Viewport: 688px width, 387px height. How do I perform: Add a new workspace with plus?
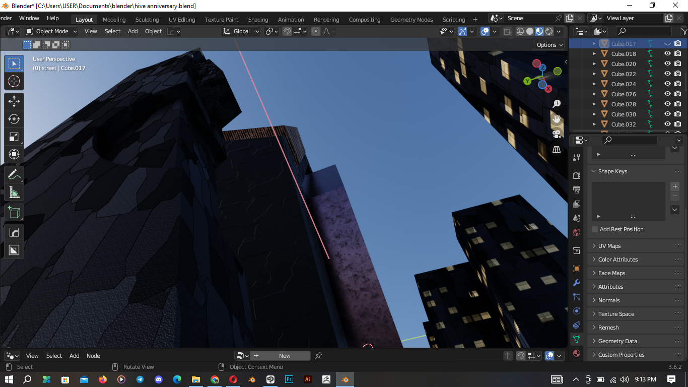pyautogui.click(x=475, y=20)
